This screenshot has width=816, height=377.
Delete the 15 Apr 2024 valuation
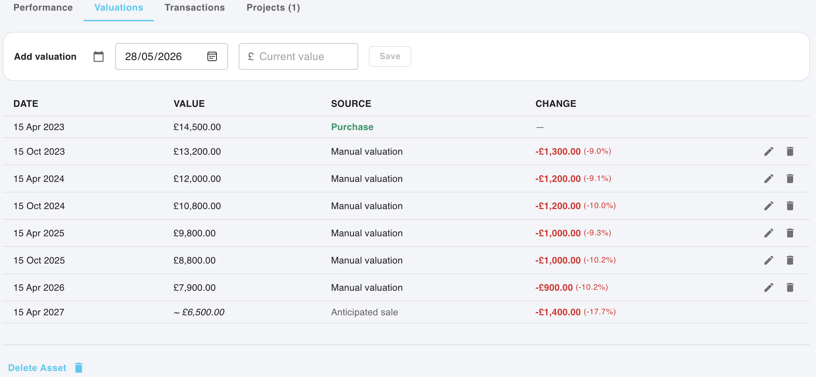(790, 179)
